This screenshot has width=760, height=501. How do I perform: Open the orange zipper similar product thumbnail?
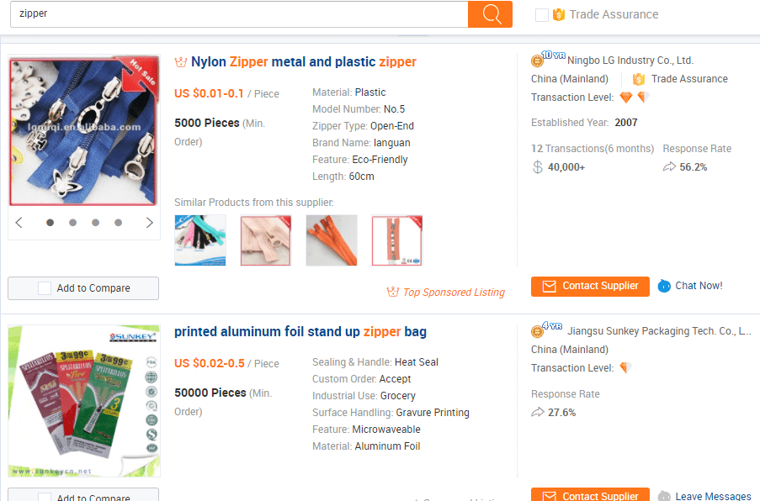tap(332, 240)
